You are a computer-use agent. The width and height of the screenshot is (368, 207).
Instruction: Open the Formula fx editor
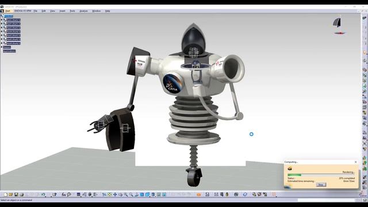(x=64, y=194)
